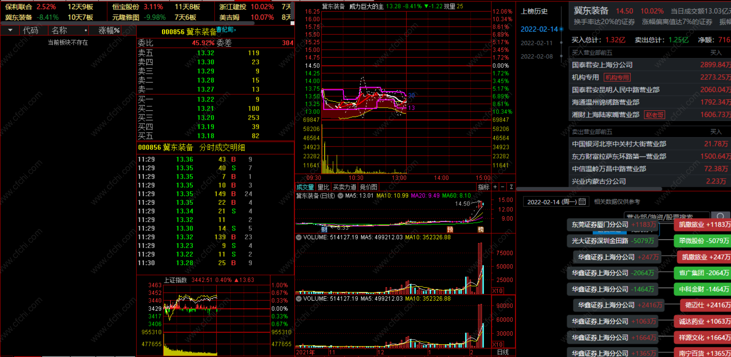Viewport: 731px width, 357px height.
Task: Click 翠微股份 -5079万 green node
Action: click(703, 241)
